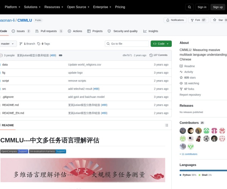Image resolution: width=227 pixels, height=189 pixels.
Task: Open commit hash d6e7b71
Action: [x=127, y=55]
